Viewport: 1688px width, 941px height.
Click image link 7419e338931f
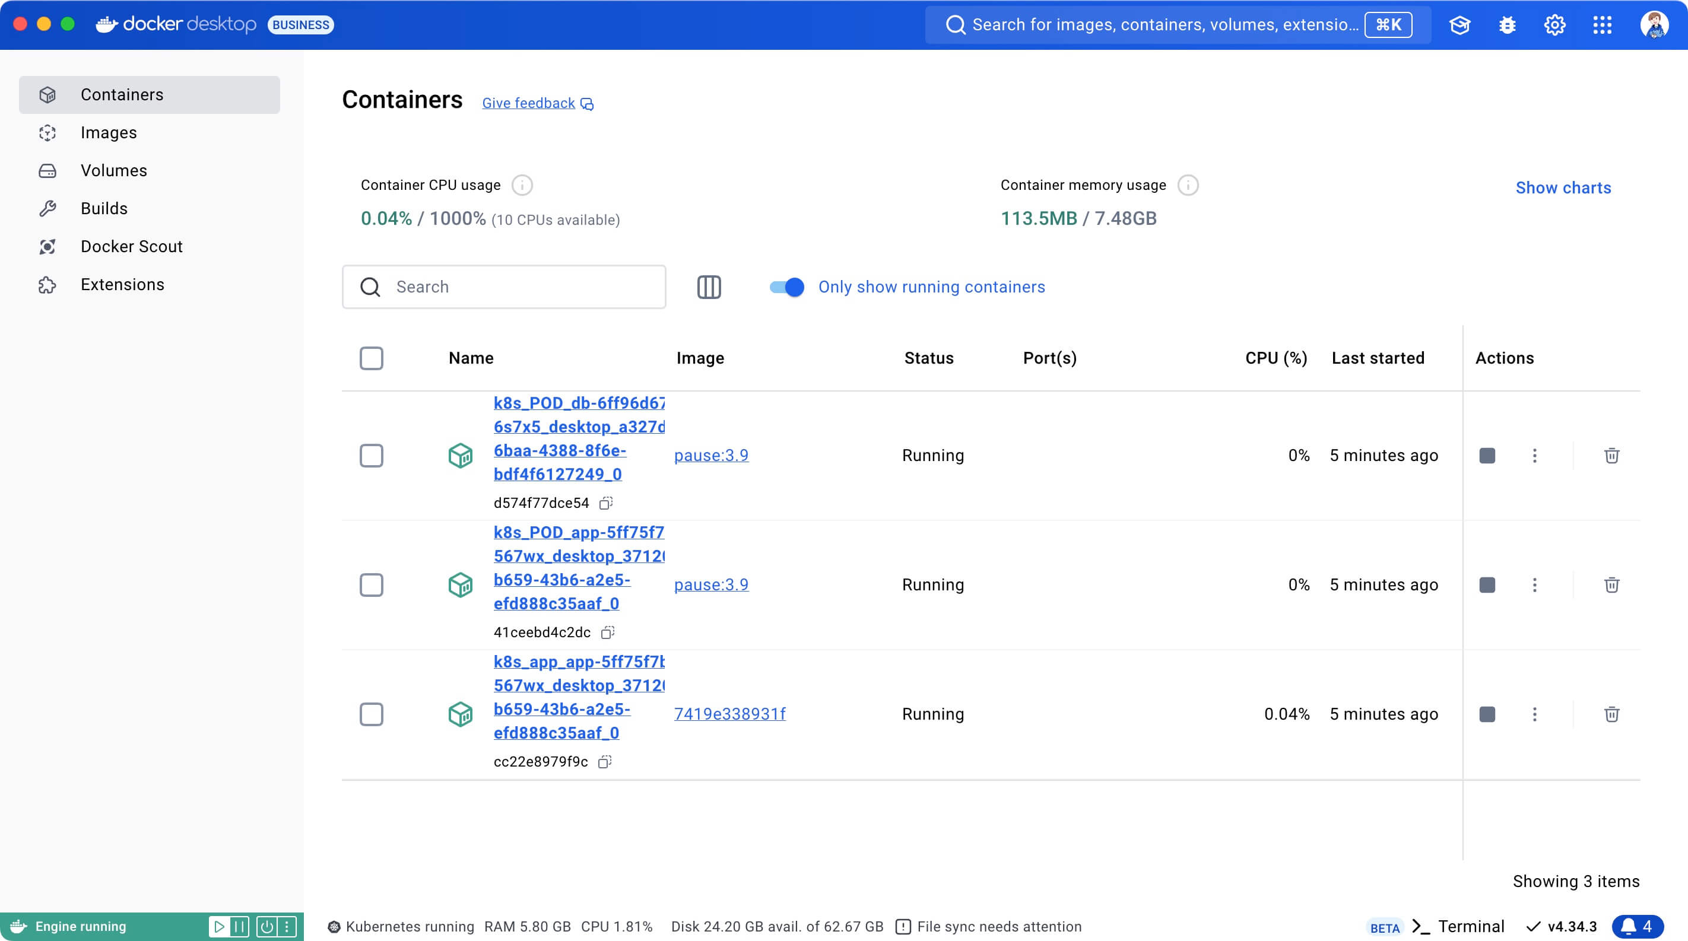coord(731,713)
